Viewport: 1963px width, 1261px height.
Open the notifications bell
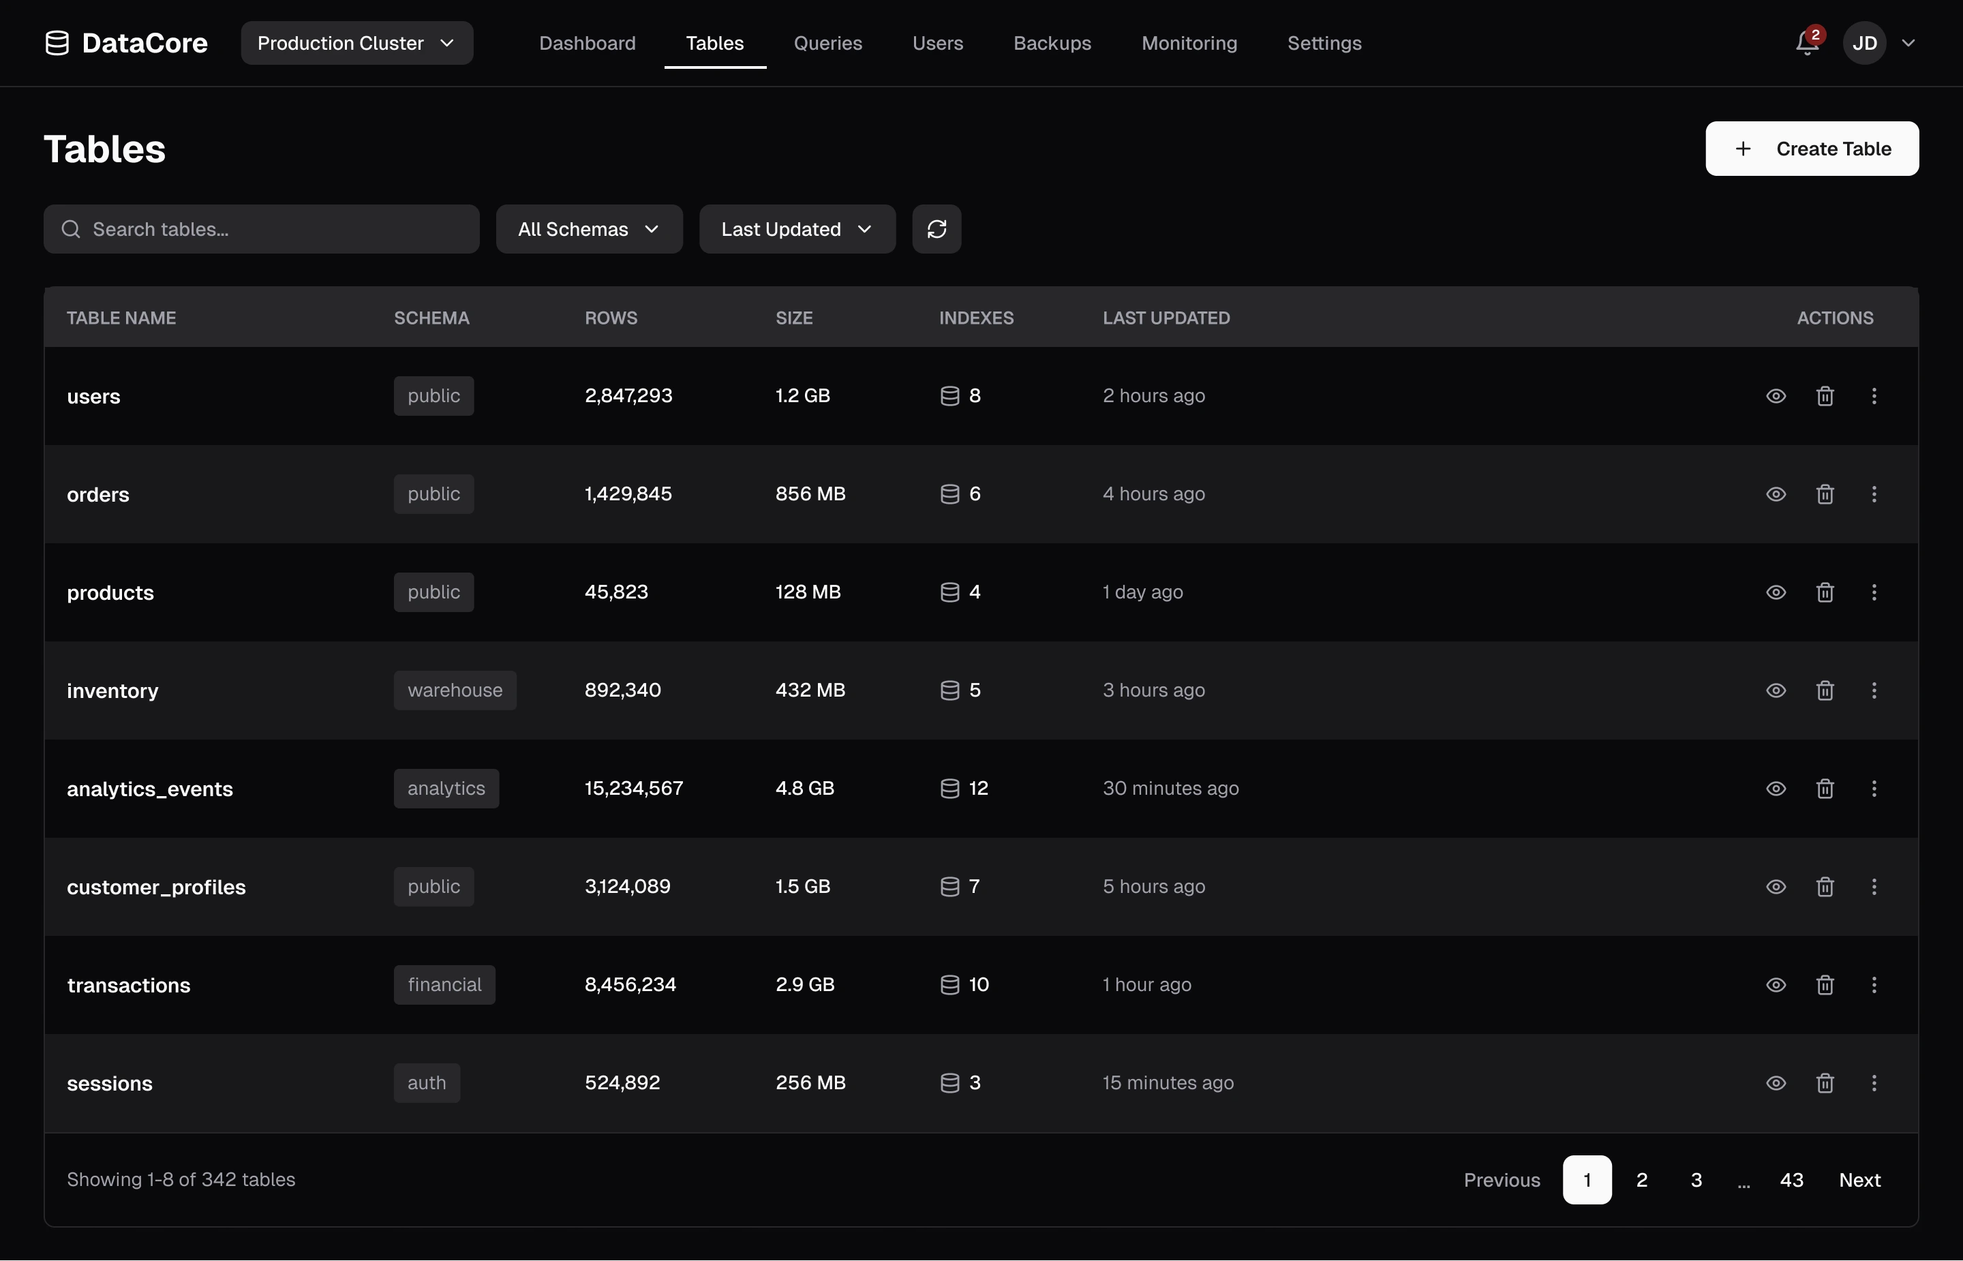click(1807, 42)
